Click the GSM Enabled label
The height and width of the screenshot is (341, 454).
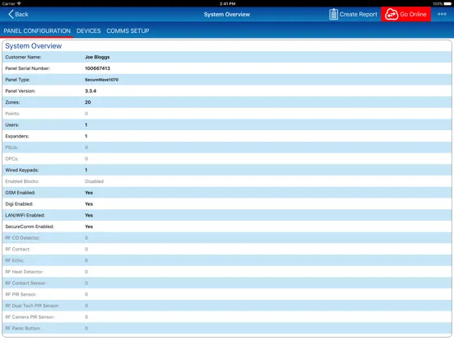pos(21,193)
